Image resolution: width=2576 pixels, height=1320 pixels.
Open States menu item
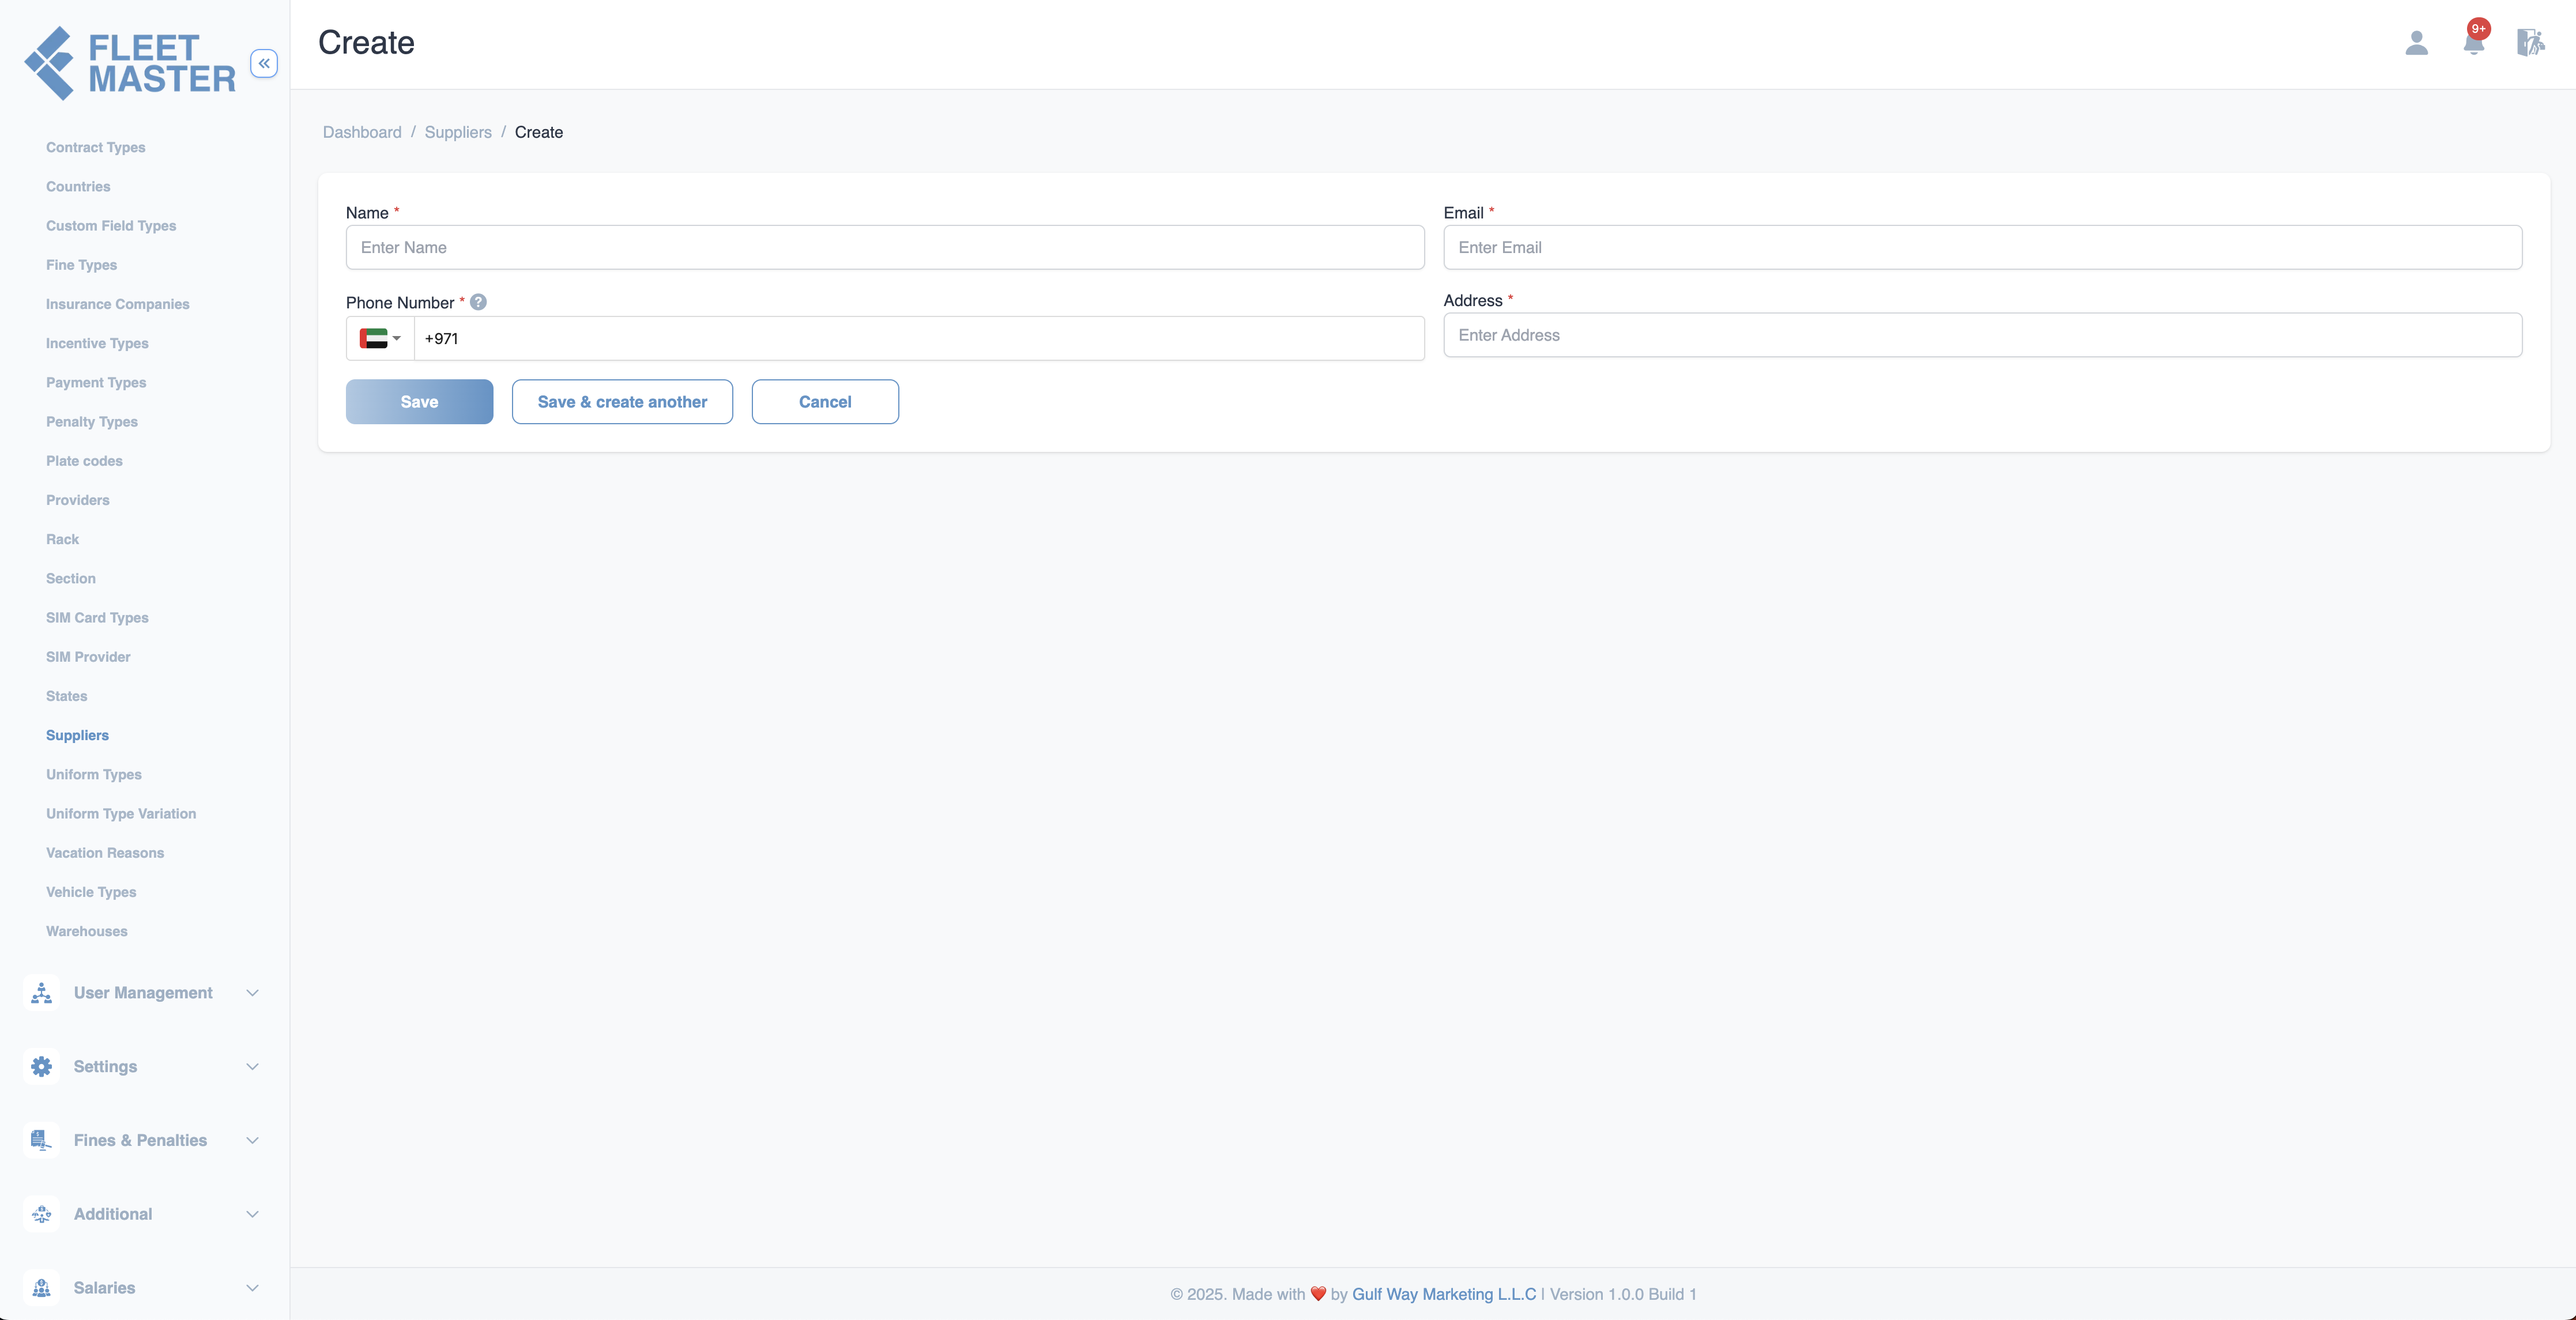67,696
